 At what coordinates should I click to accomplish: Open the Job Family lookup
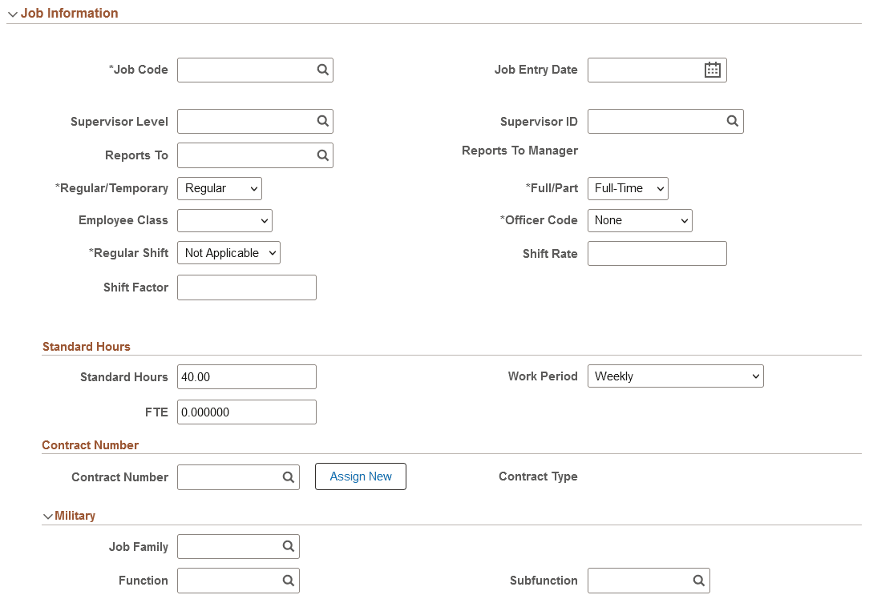[x=289, y=546]
